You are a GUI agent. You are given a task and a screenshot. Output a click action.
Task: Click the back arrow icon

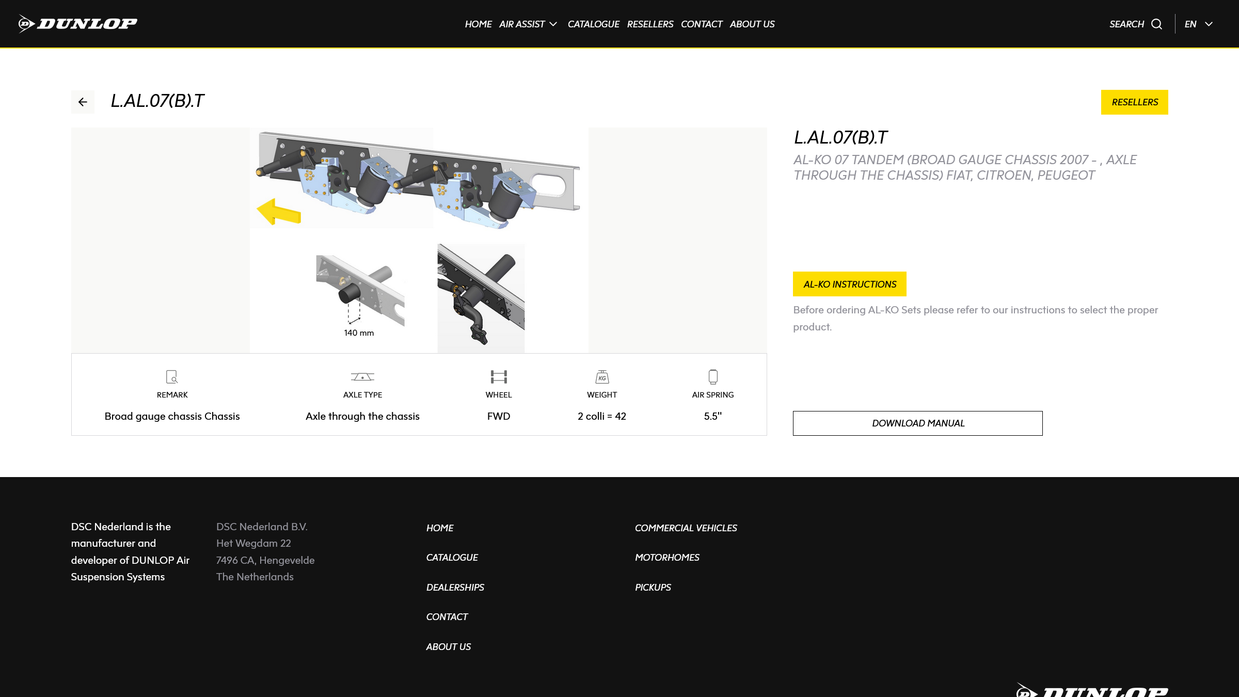[83, 102]
